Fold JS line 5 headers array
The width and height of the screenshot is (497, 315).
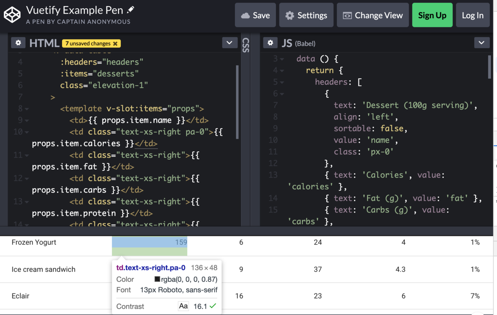pos(282,83)
